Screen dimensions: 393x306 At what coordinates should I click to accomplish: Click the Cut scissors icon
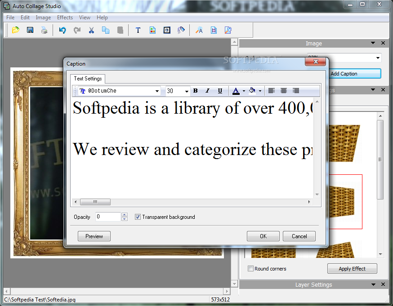(x=91, y=30)
